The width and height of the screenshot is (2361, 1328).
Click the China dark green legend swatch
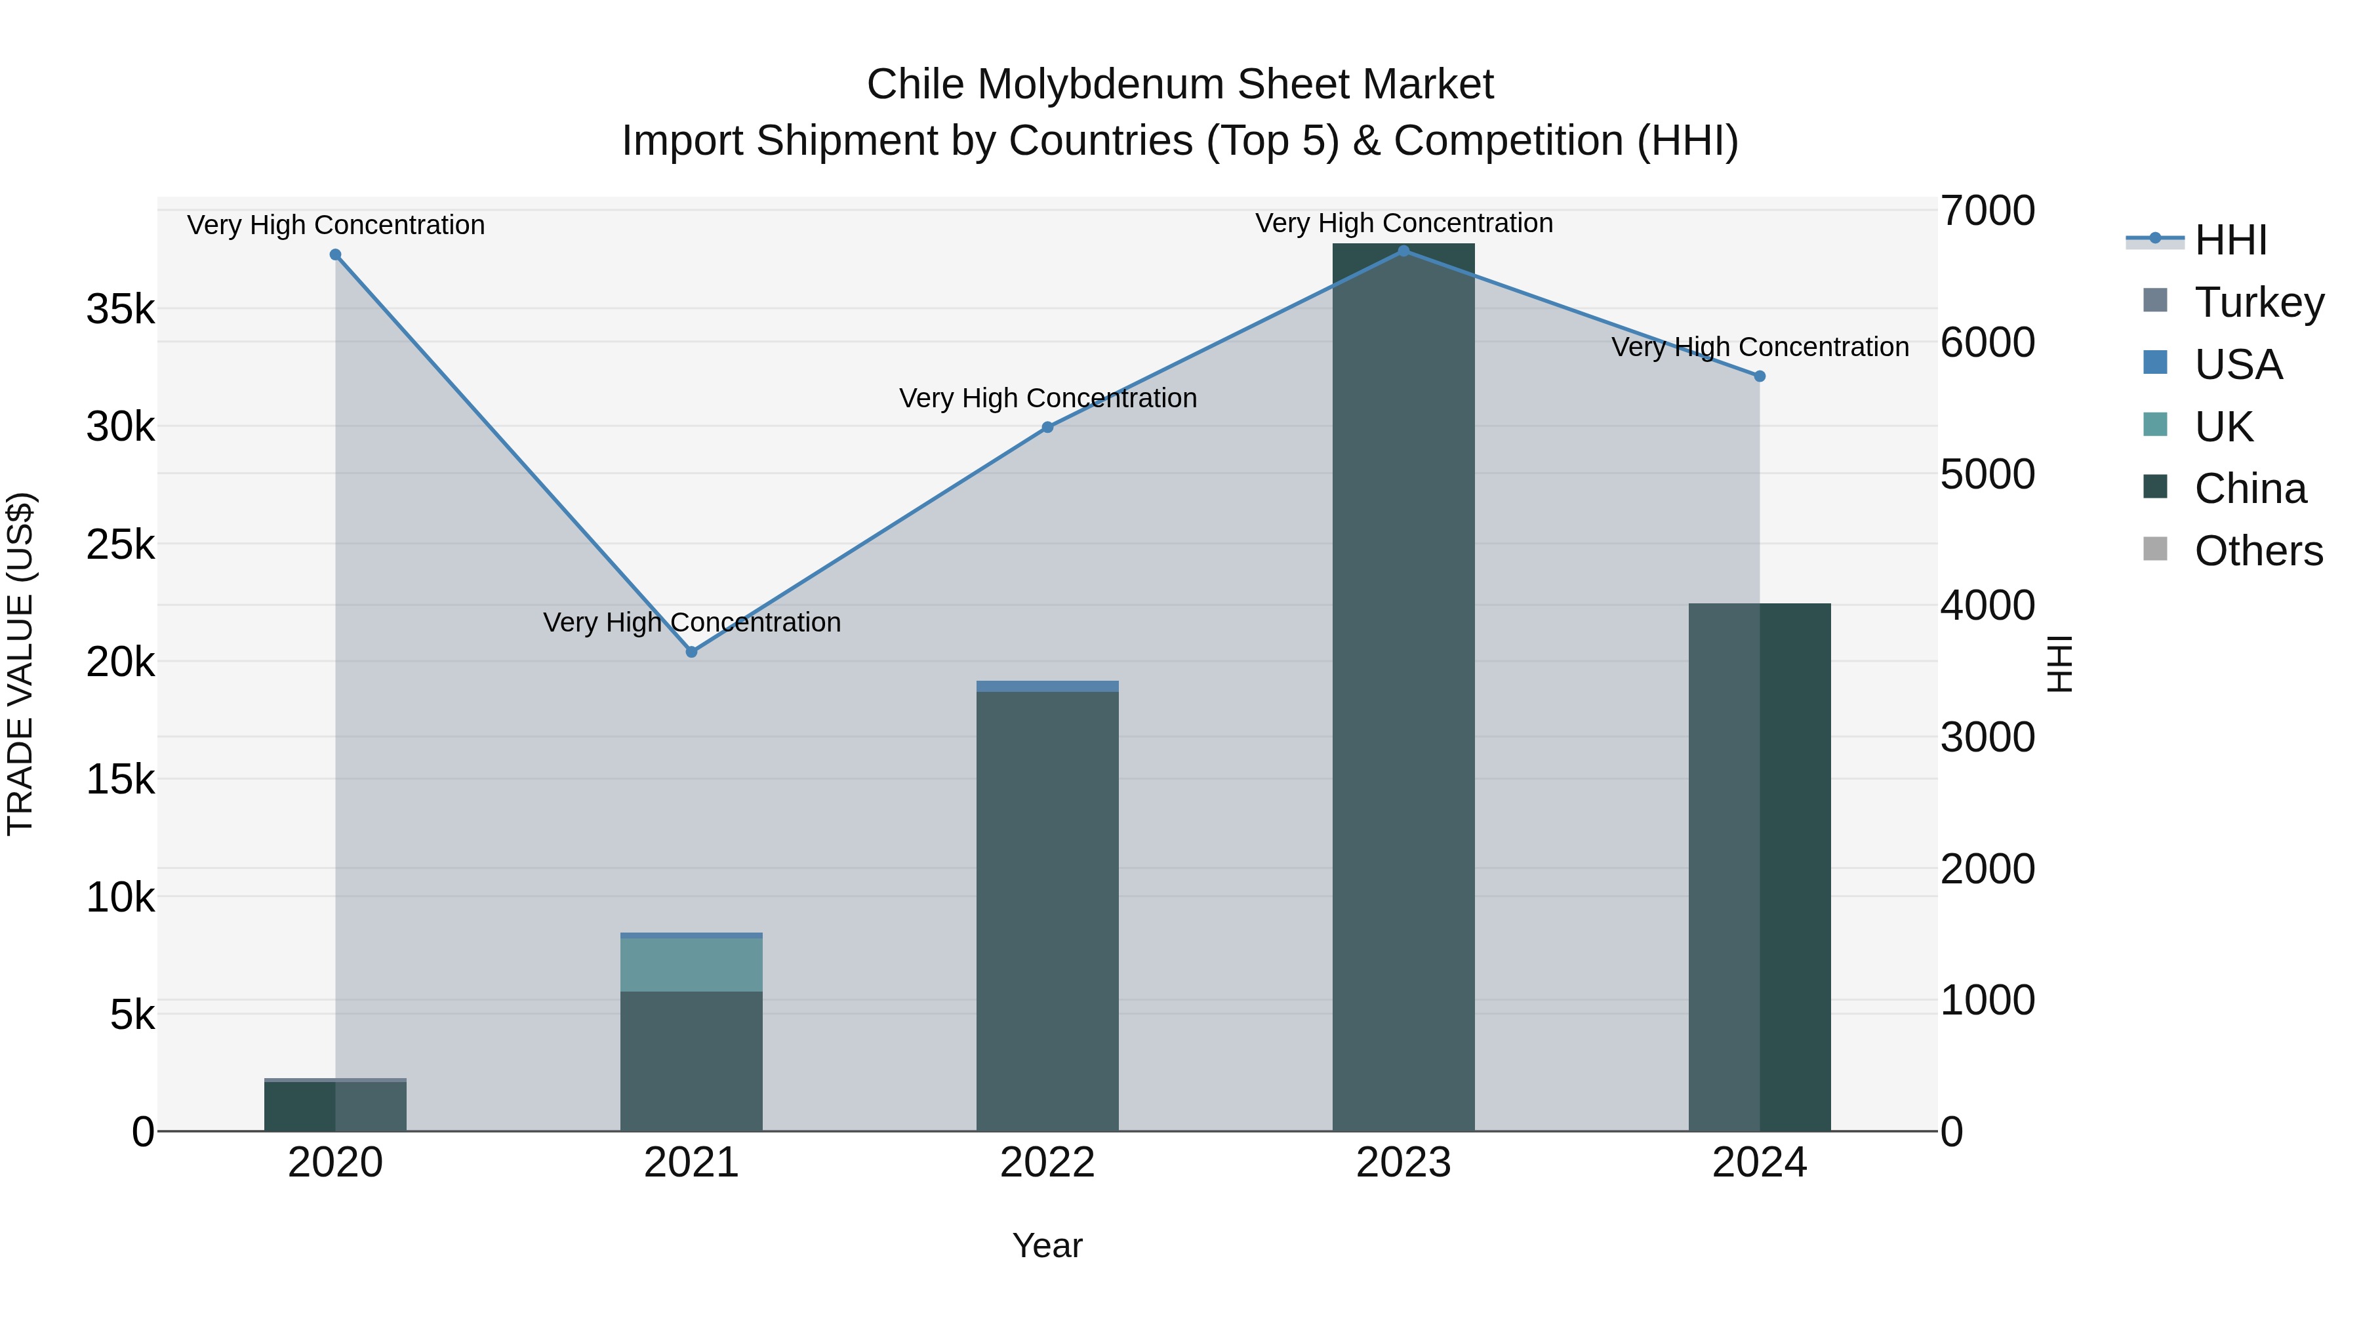click(x=2156, y=487)
